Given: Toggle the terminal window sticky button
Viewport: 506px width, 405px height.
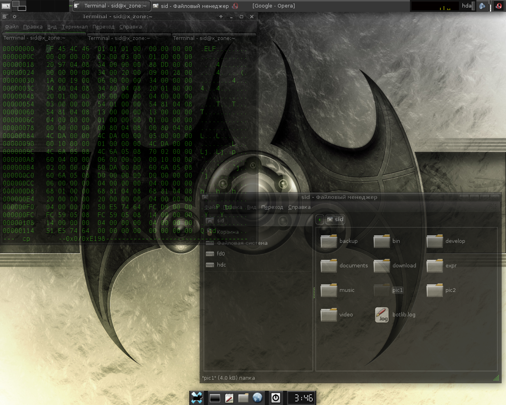Looking at the screenshot, I should [x=15, y=17].
